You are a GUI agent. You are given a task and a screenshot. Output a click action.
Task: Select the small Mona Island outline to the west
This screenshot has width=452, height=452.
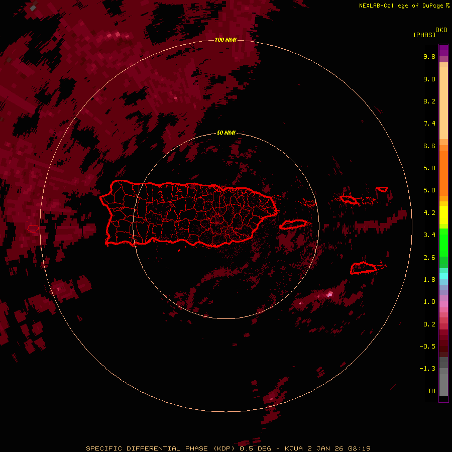(x=33, y=229)
